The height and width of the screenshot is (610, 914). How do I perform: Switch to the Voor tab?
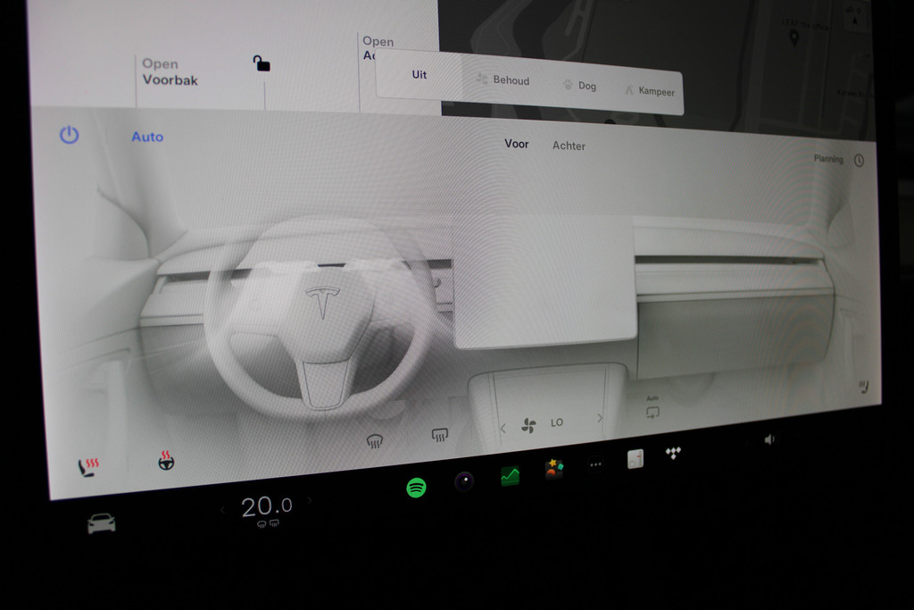click(x=517, y=144)
